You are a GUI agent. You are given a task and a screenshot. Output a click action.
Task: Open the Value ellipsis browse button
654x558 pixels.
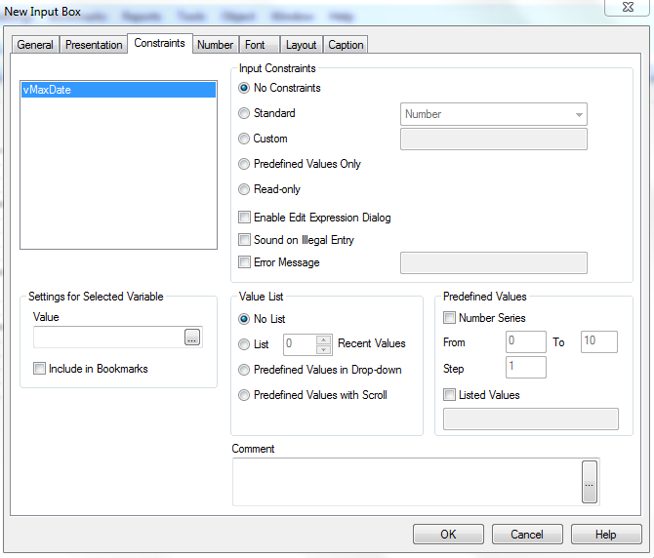[192, 338]
